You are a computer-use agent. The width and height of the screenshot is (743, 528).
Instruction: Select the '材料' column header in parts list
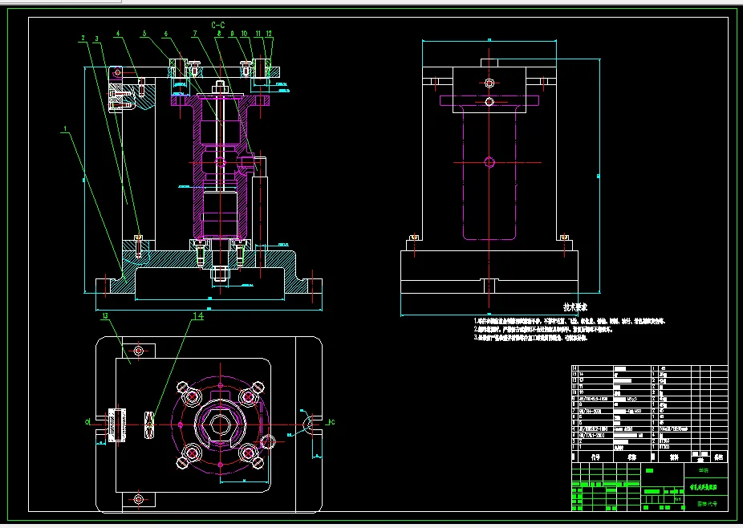point(674,457)
